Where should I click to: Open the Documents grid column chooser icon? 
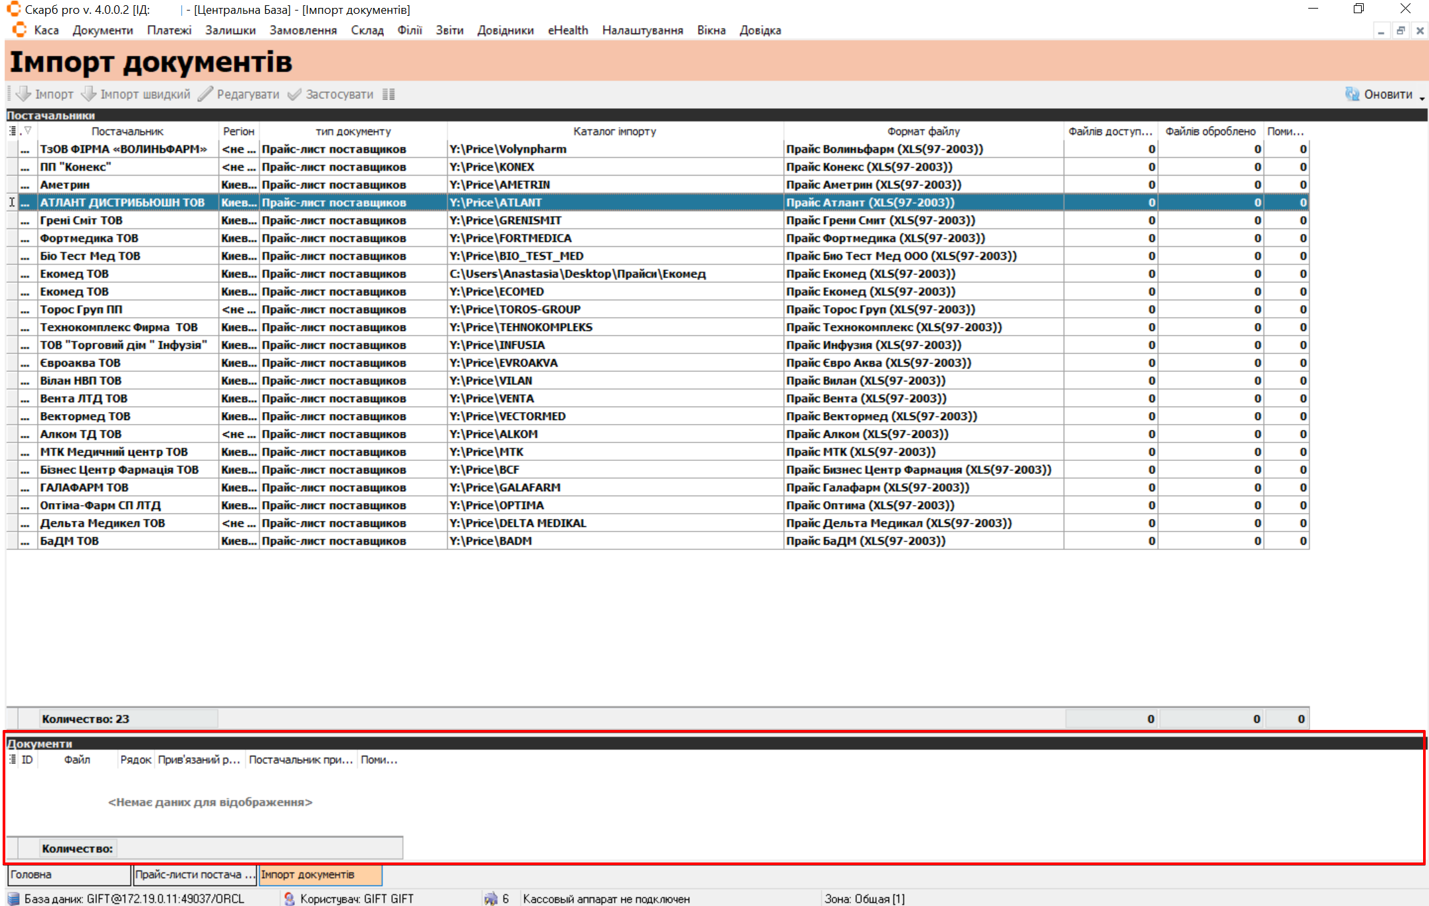point(13,760)
